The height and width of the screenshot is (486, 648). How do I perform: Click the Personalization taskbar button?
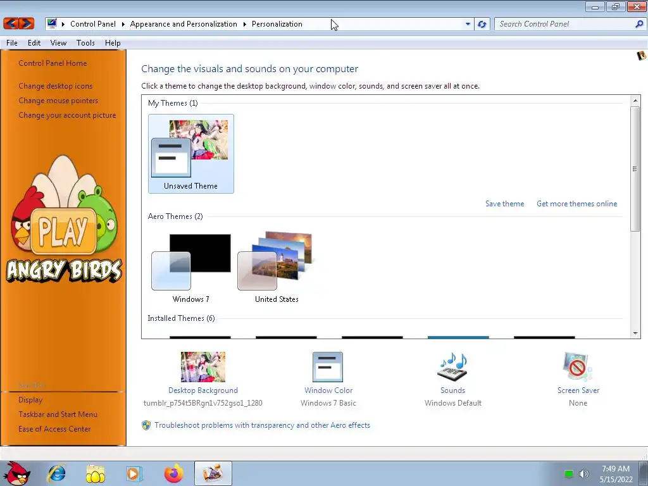[x=213, y=473]
